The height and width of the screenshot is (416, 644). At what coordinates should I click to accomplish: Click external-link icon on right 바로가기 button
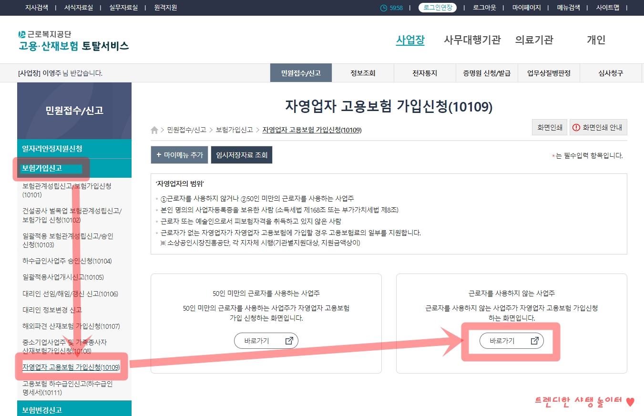pyautogui.click(x=535, y=340)
